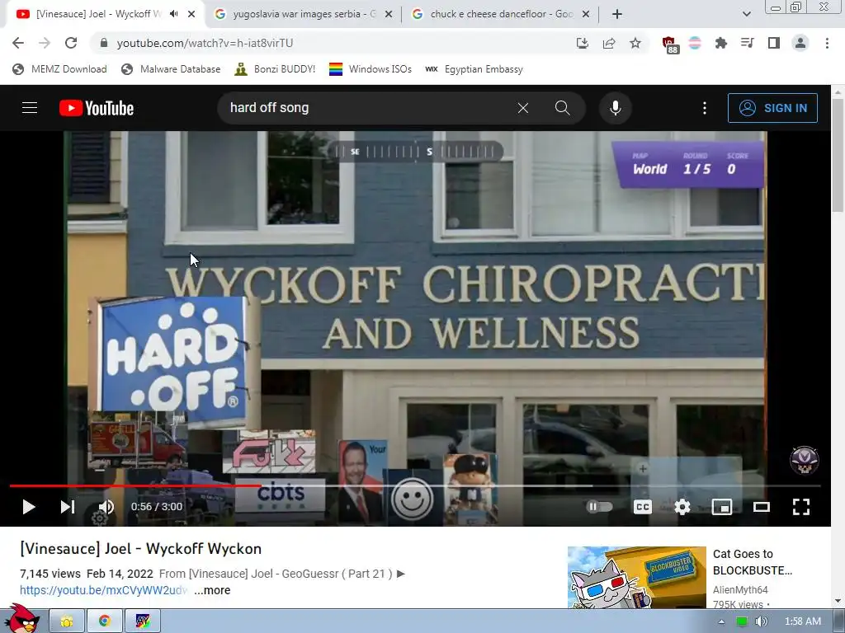Toggle the autoplay switch
The width and height of the screenshot is (845, 633).
600,507
